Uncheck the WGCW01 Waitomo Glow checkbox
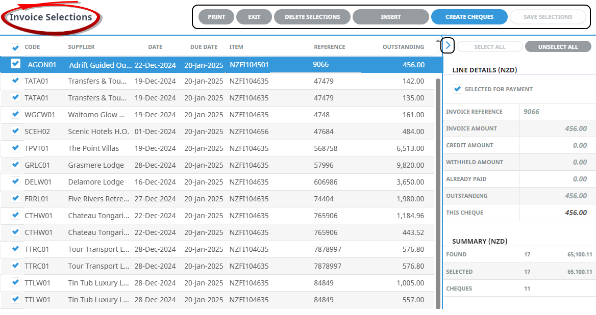This screenshot has width=596, height=315. click(16, 114)
